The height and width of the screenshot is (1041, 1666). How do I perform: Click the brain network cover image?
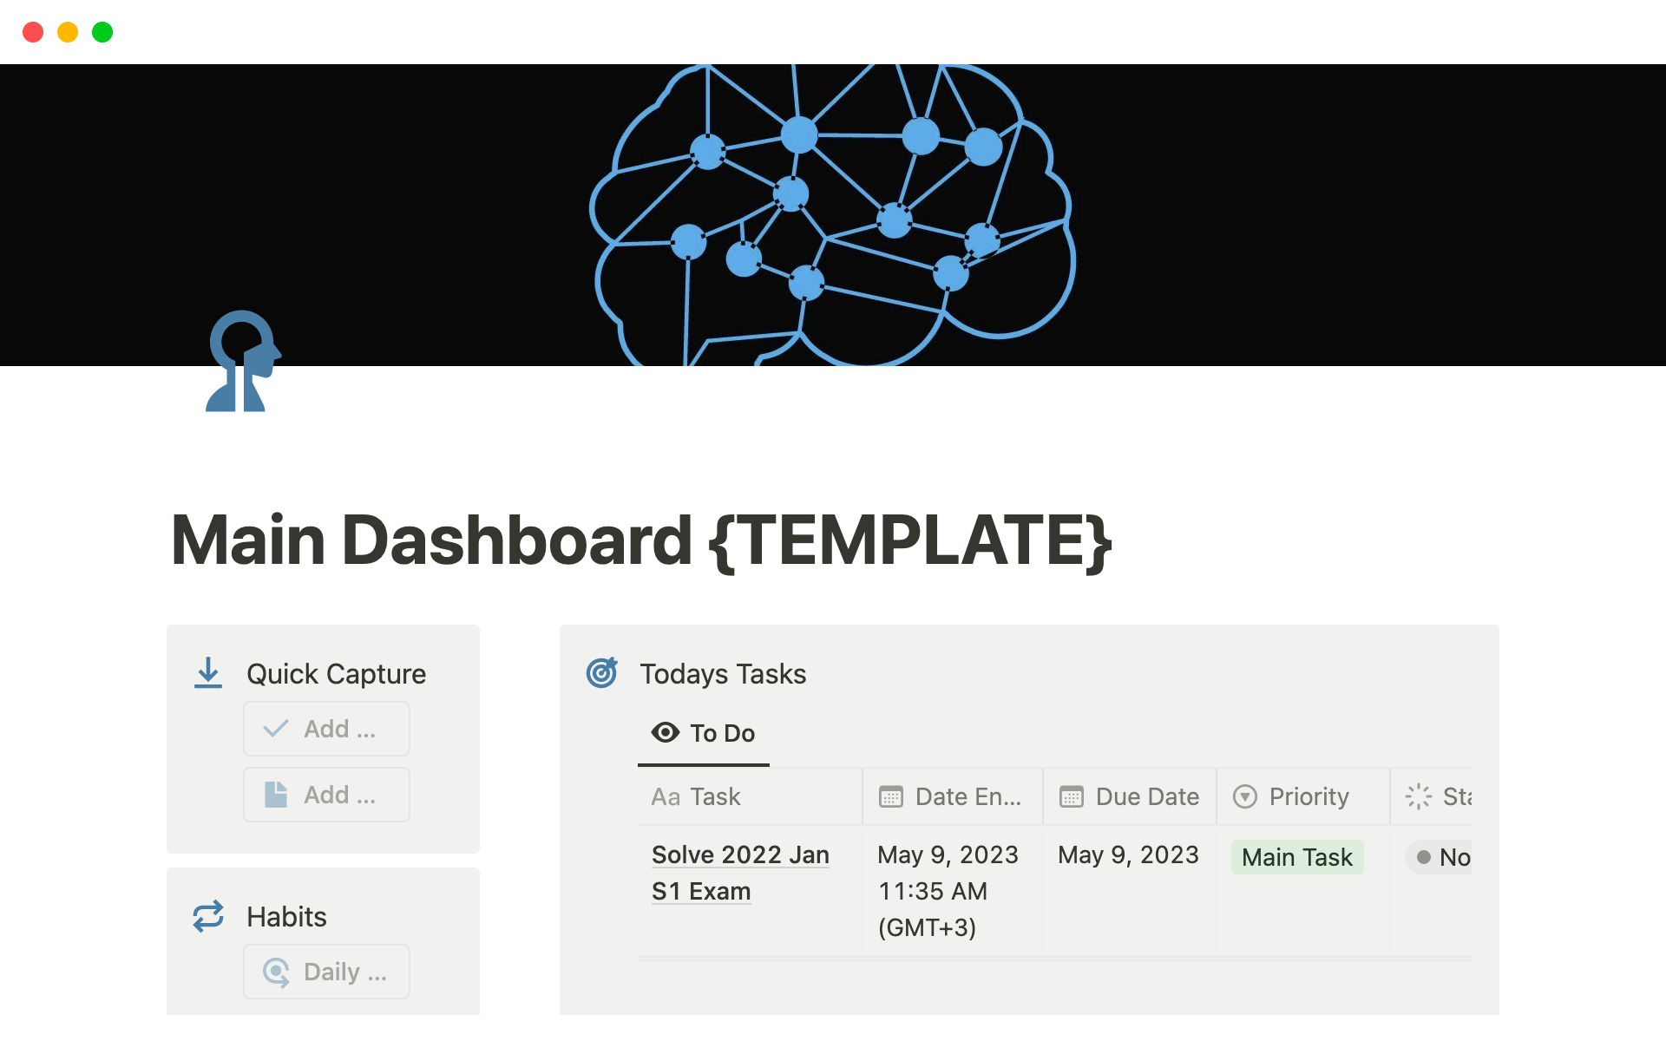[833, 215]
